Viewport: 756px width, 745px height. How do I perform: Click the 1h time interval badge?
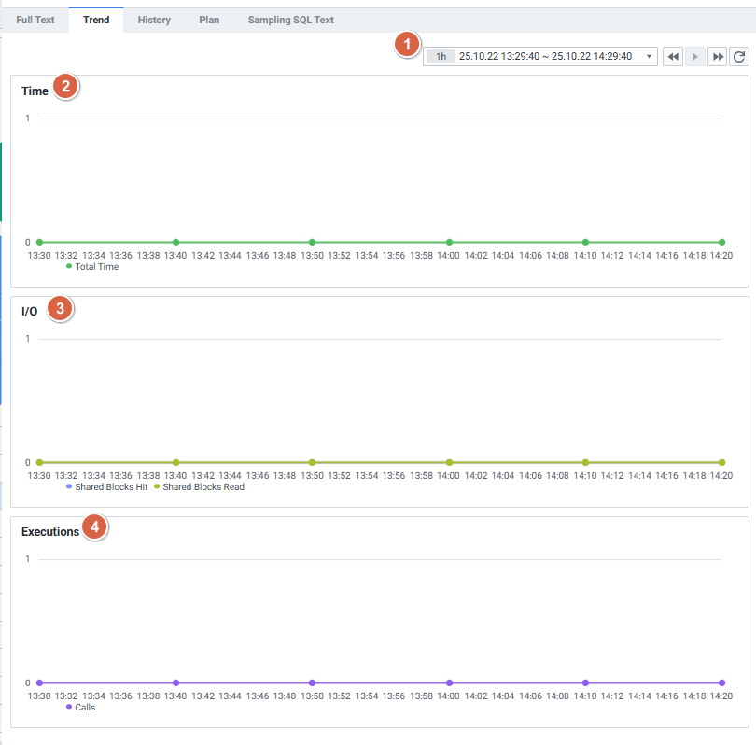point(441,57)
